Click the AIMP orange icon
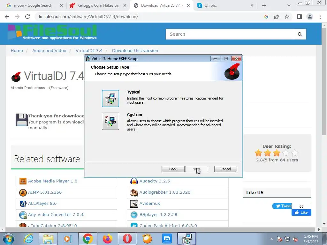 (23, 192)
